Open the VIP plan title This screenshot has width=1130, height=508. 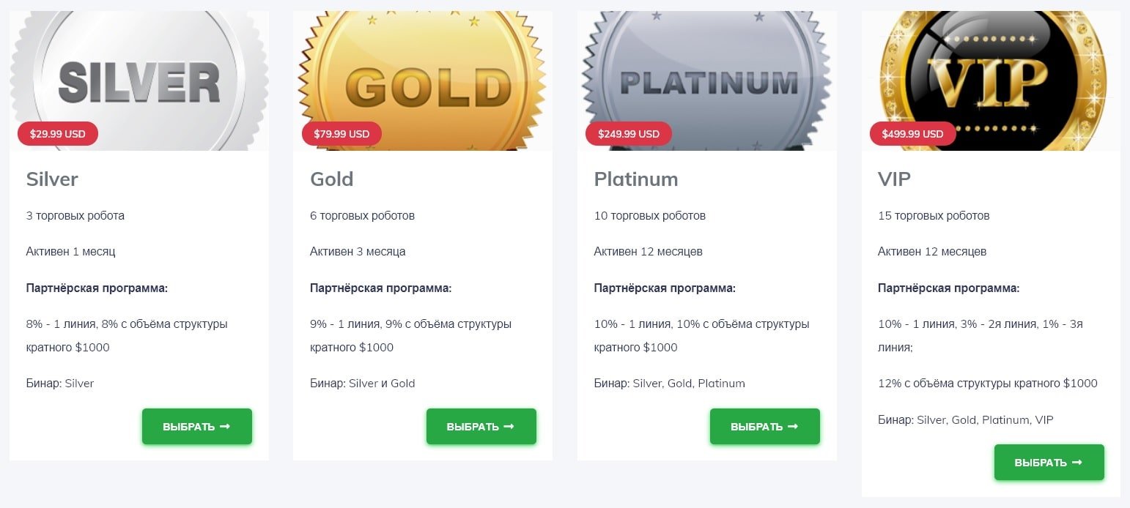coord(894,179)
